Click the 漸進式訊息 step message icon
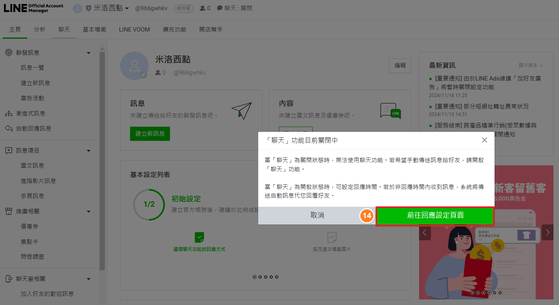Viewport: 559px width, 305px height. (x=9, y=114)
